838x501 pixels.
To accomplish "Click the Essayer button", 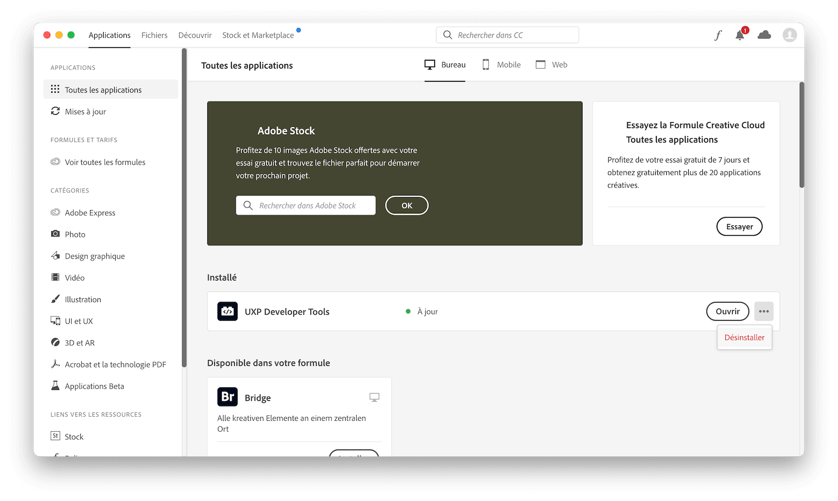I will tap(740, 226).
